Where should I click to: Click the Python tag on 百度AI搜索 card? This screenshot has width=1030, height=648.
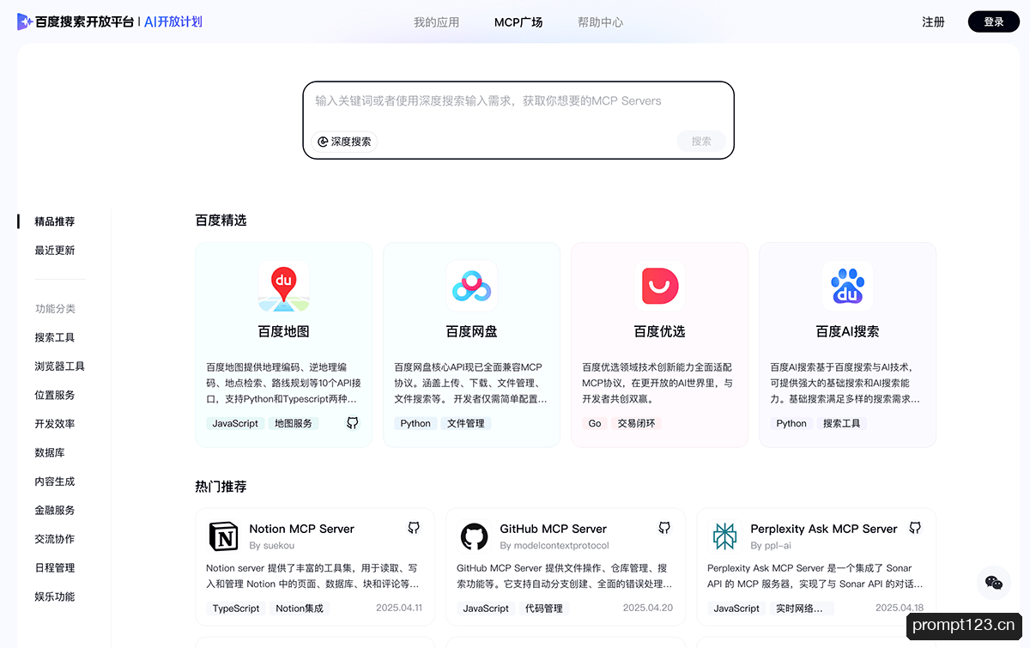[x=791, y=423]
